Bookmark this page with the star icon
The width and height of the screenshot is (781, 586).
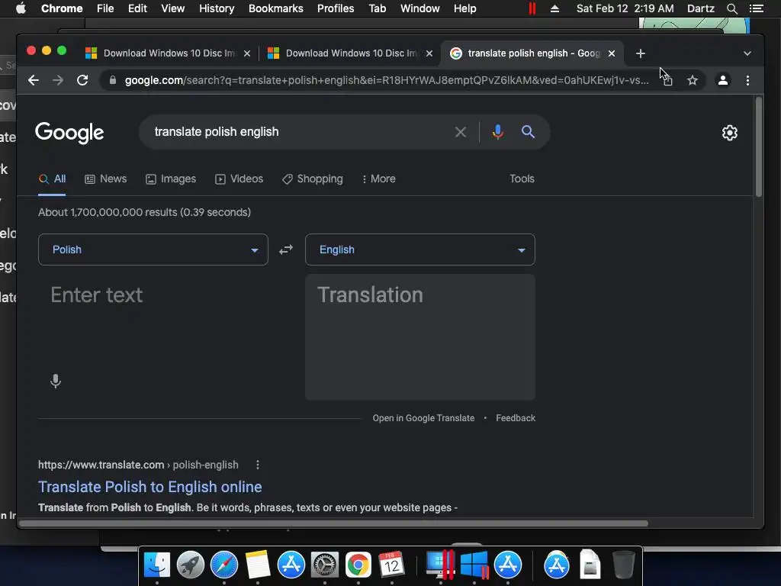point(693,80)
